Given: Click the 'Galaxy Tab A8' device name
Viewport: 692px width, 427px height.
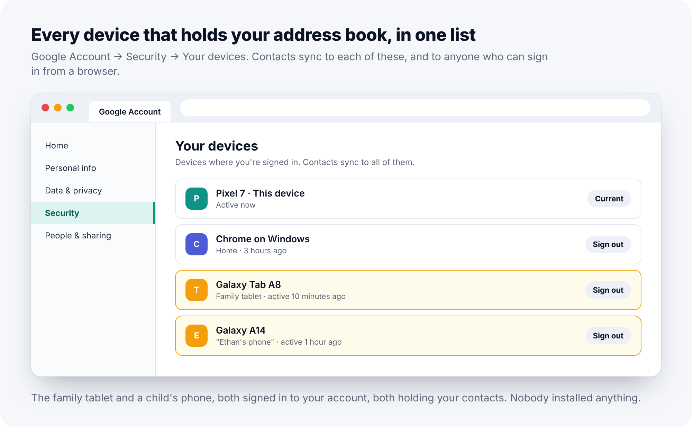Looking at the screenshot, I should click(248, 285).
